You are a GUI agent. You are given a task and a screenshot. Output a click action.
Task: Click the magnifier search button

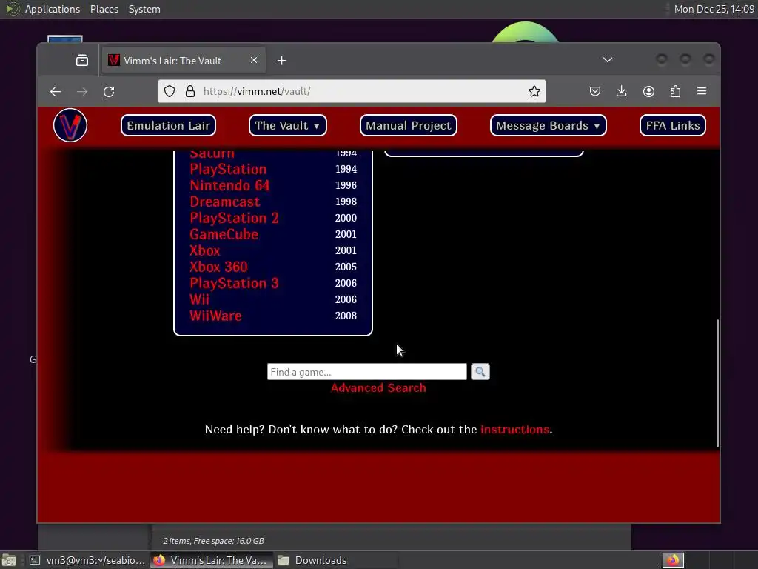480,372
